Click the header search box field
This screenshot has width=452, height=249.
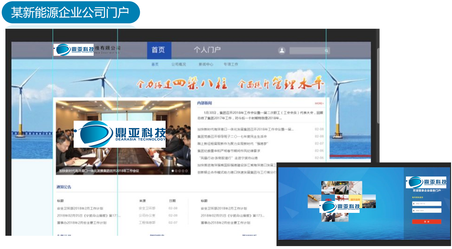click(x=309, y=51)
